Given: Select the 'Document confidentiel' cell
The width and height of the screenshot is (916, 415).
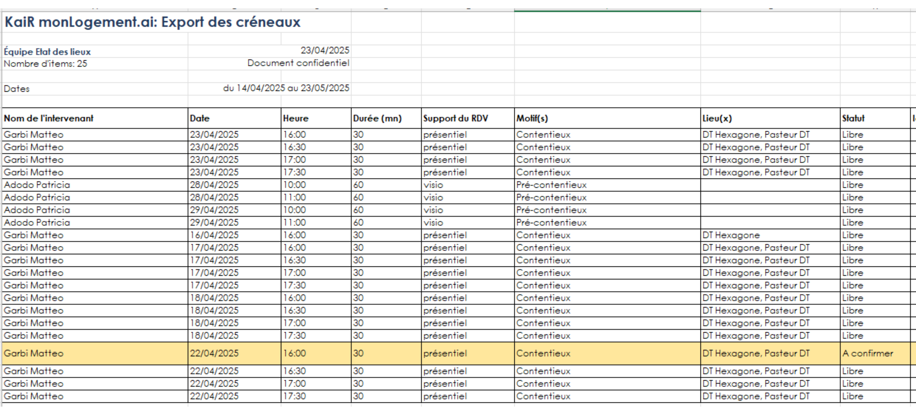Looking at the screenshot, I should coord(298,63).
